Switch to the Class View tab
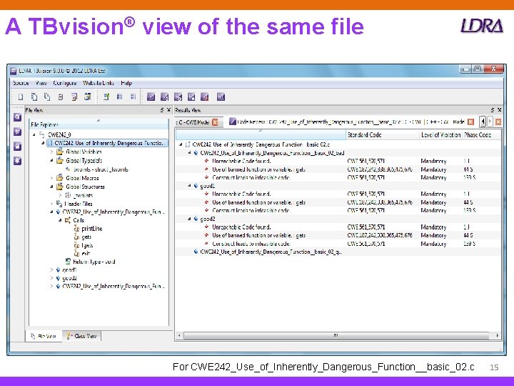Screen dimensions: 514x386 coord(81,336)
